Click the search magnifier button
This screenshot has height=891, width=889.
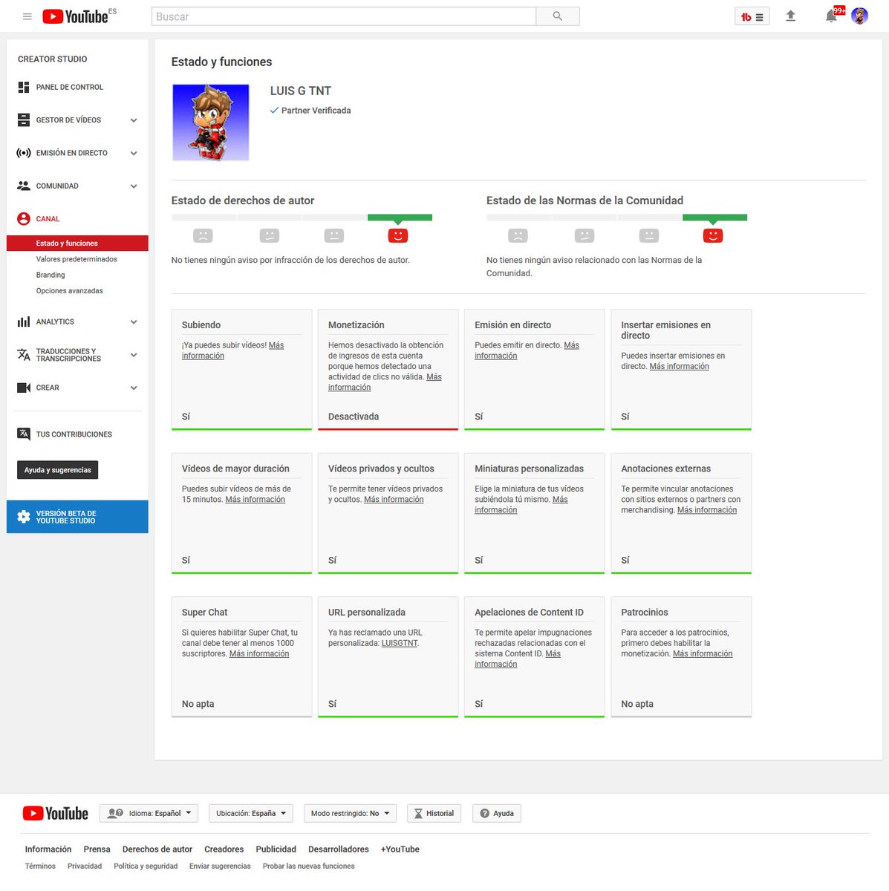pos(557,16)
